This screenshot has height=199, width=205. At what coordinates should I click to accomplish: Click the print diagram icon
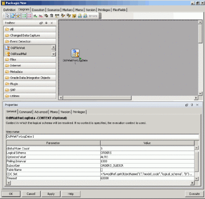80,16
